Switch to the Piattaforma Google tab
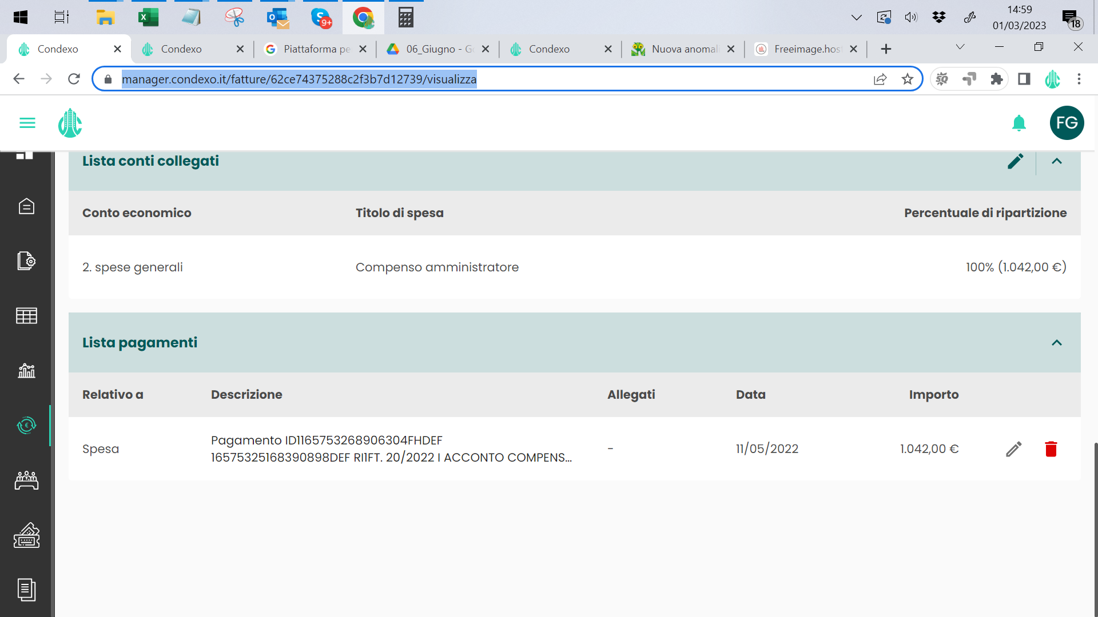This screenshot has height=617, width=1098. coord(316,49)
